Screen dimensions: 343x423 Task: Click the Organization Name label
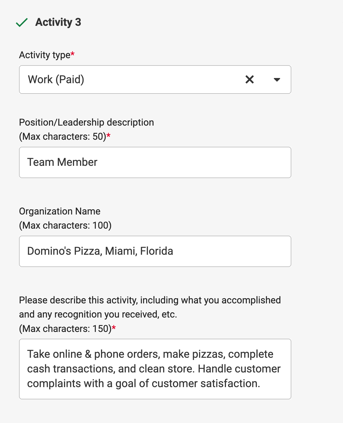click(x=60, y=211)
